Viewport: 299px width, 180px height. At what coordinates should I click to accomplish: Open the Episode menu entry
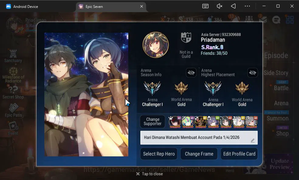point(276,55)
